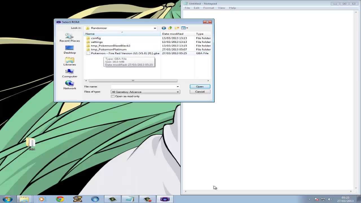Viewport: 361px width, 203px height.
Task: Expand the File name dropdown arrow
Action: click(178, 87)
